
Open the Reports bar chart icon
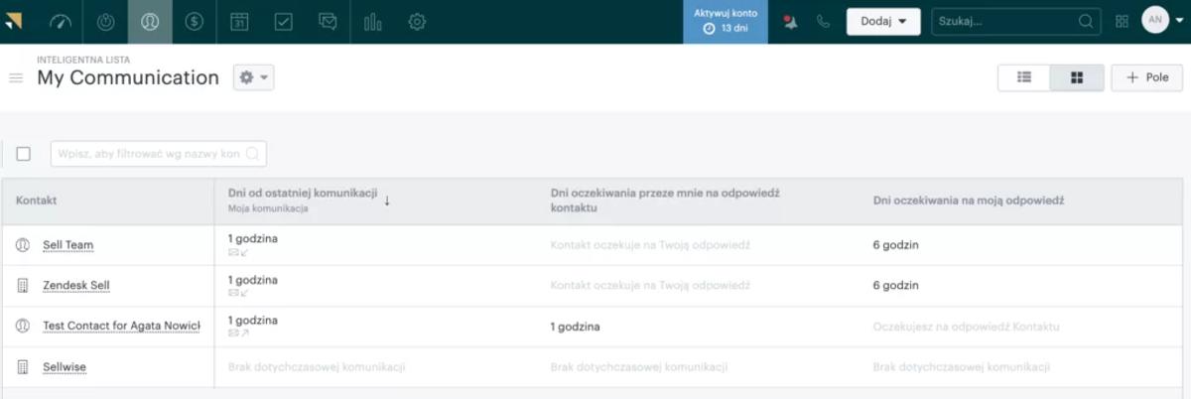tap(373, 21)
